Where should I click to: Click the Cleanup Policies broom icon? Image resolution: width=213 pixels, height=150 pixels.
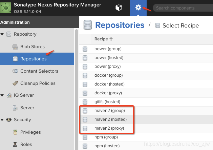click(x=15, y=83)
